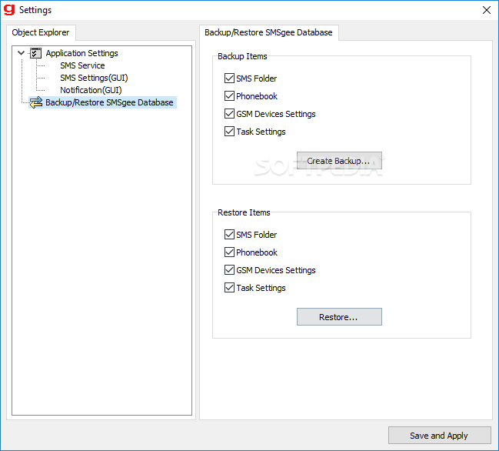Image resolution: width=499 pixels, height=451 pixels.
Task: Collapse the Application Settings tree node
Action: point(21,53)
